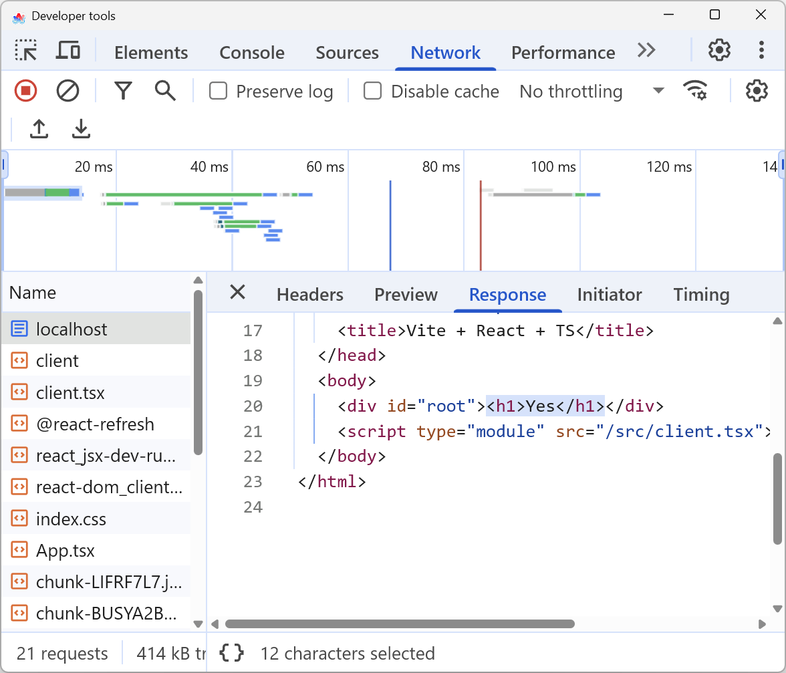The height and width of the screenshot is (673, 786).
Task: Stop recording network log
Action: 25,91
